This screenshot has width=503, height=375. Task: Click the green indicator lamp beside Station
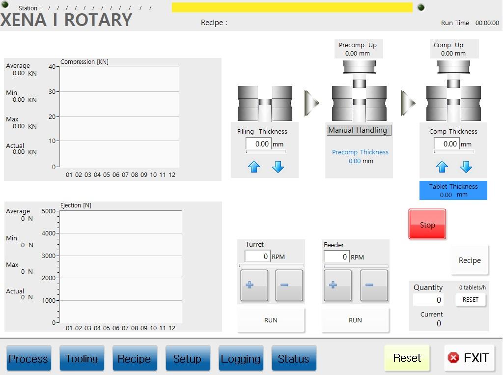tap(5, 4)
